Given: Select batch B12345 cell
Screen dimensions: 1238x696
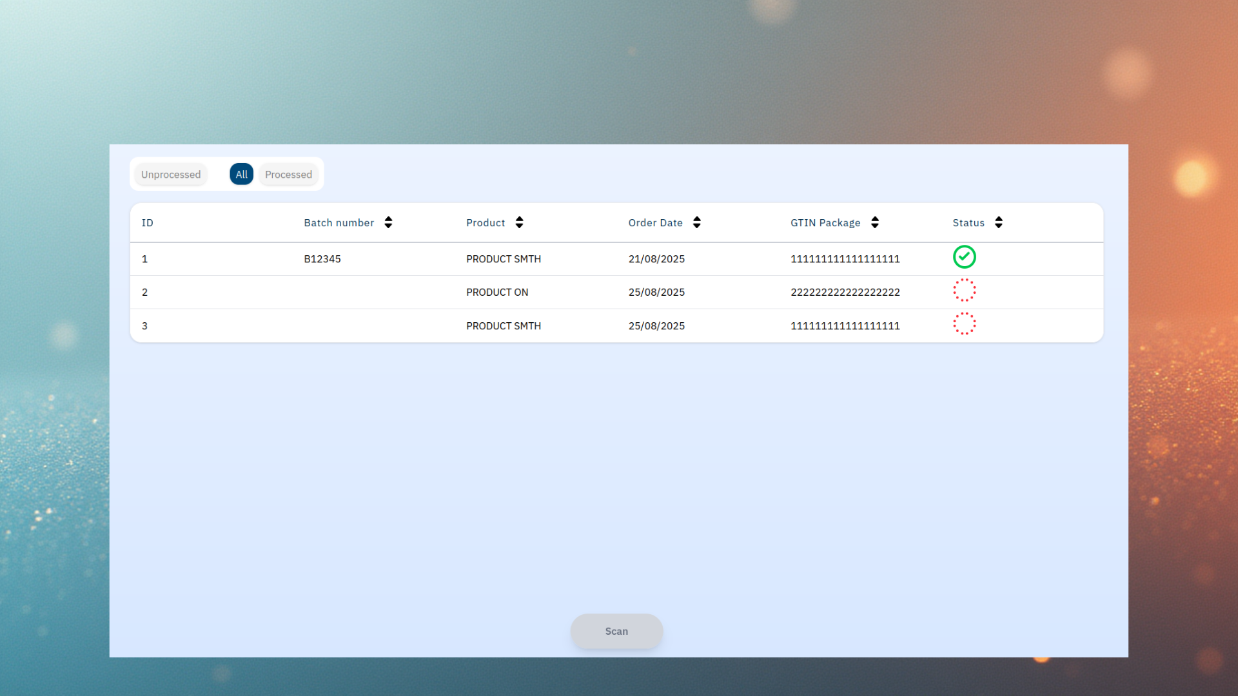Looking at the screenshot, I should 322,259.
